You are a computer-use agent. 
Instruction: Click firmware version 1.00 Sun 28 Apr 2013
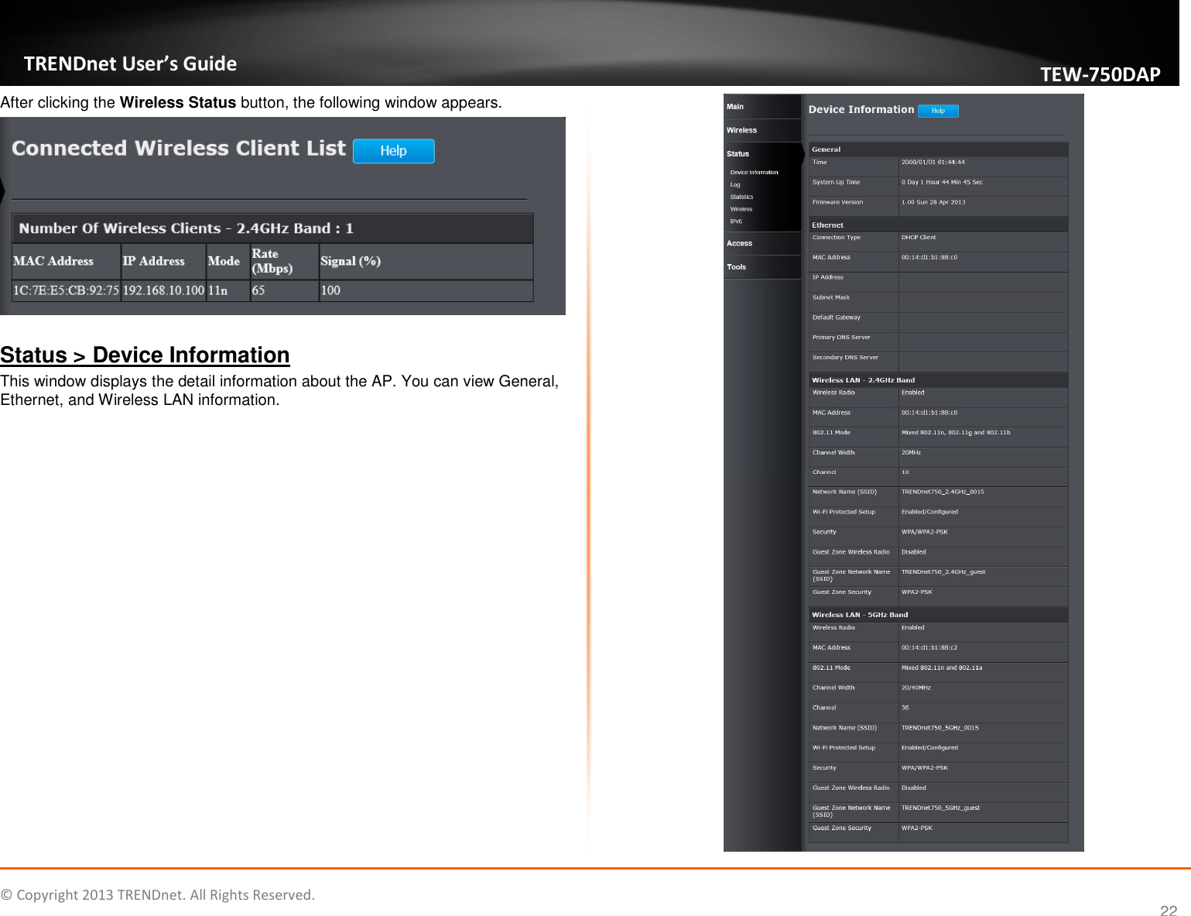933,202
